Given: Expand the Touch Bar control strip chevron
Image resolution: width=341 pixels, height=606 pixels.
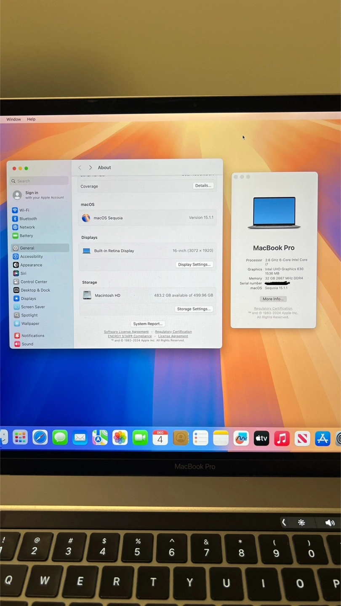Looking at the screenshot, I should [x=284, y=522].
